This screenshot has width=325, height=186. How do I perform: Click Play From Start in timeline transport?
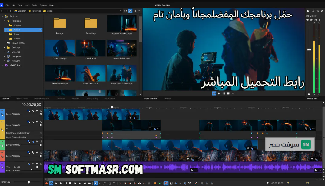(56, 184)
